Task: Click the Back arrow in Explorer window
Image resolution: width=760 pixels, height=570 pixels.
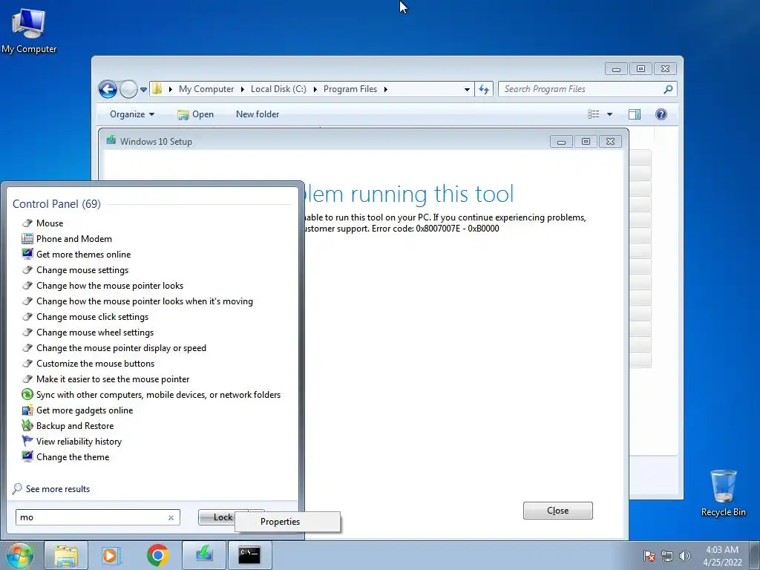Action: 108,89
